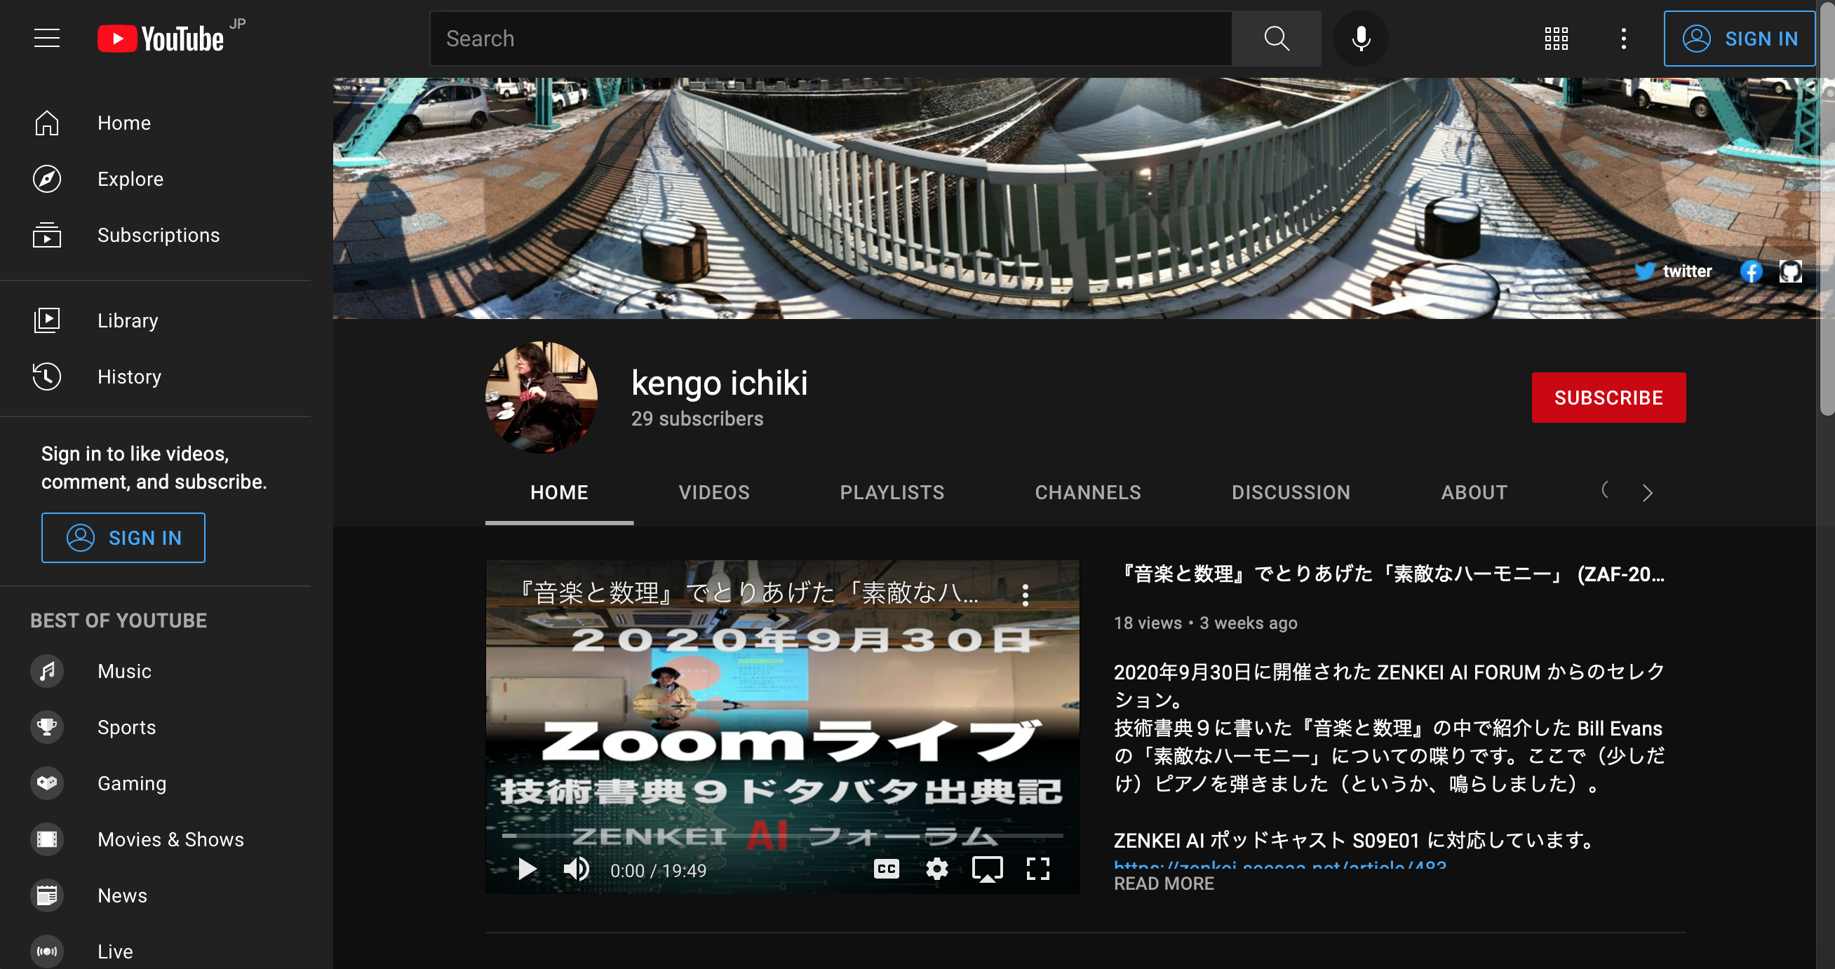The width and height of the screenshot is (1835, 969).
Task: Click the "0:00 / 19:49" time display
Action: [x=658, y=870]
